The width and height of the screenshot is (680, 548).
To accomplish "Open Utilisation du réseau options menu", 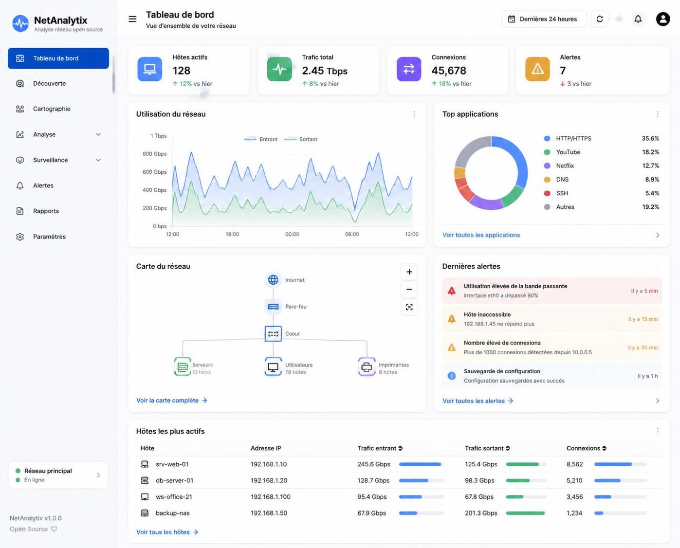I will pos(414,114).
